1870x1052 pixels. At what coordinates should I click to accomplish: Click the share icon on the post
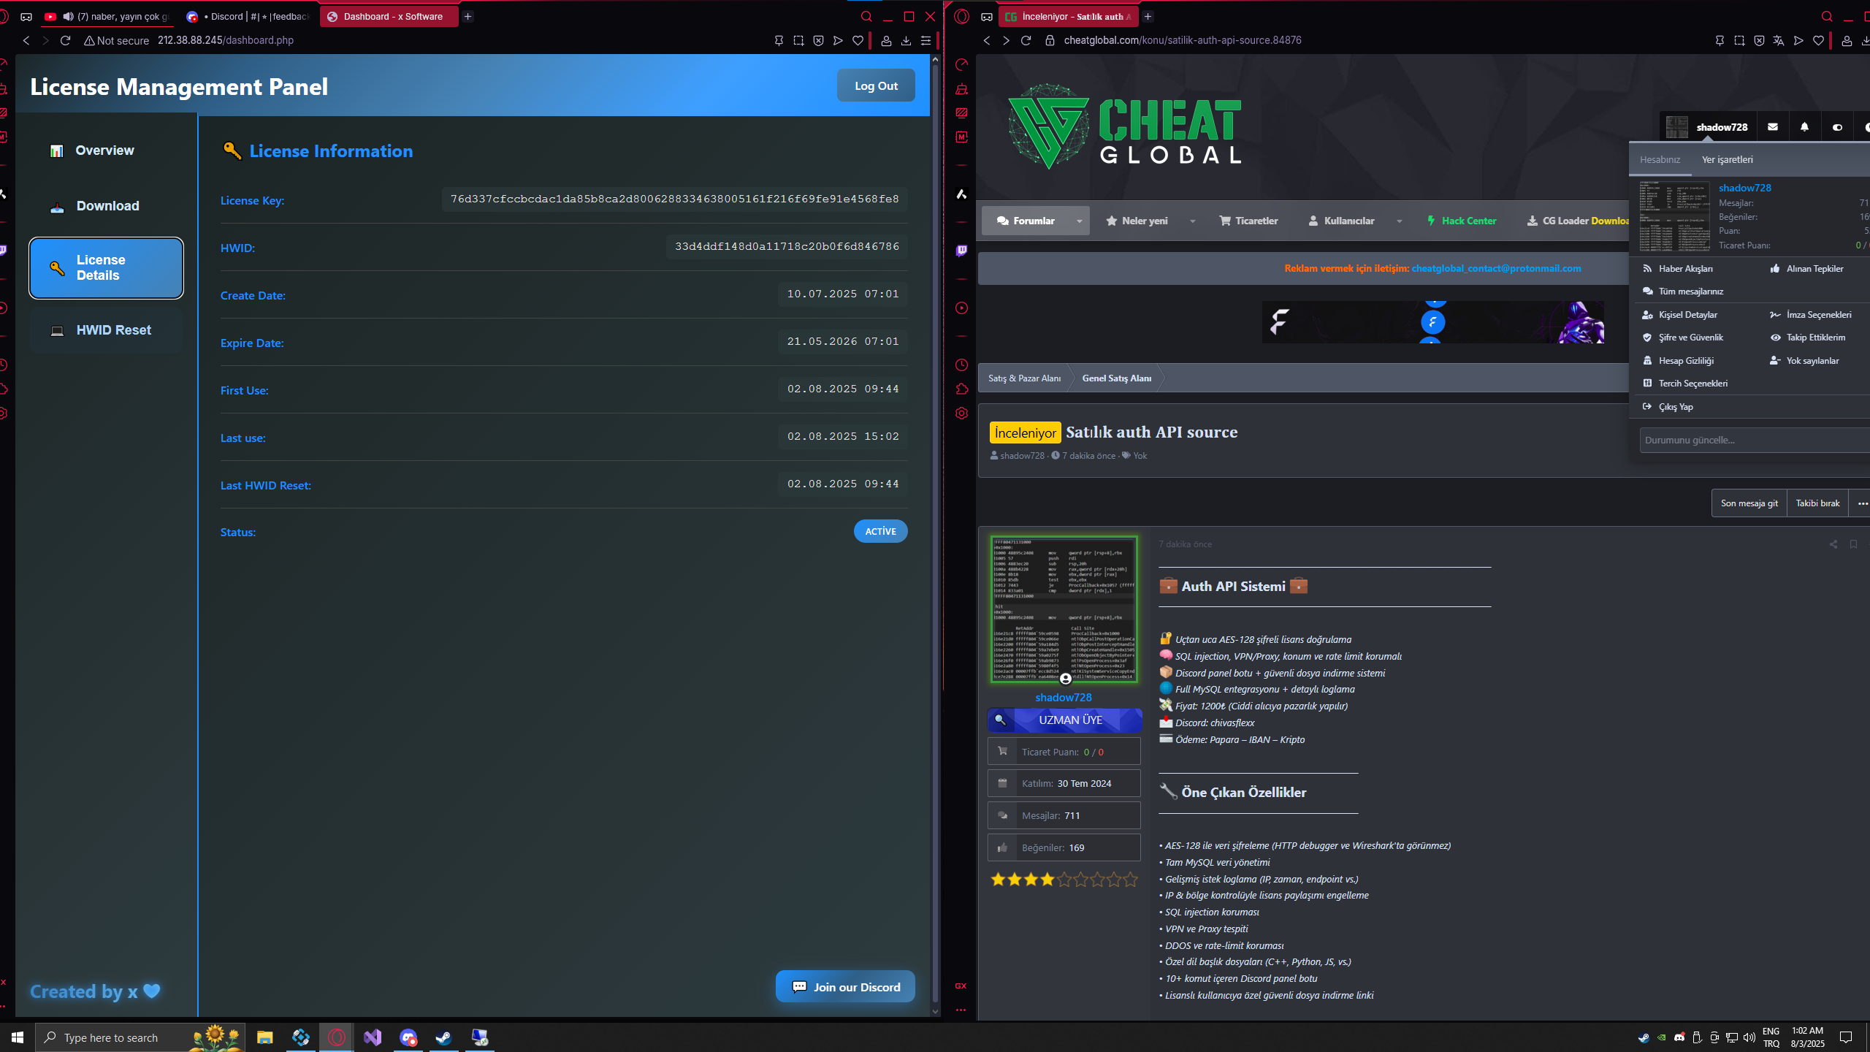1833,544
